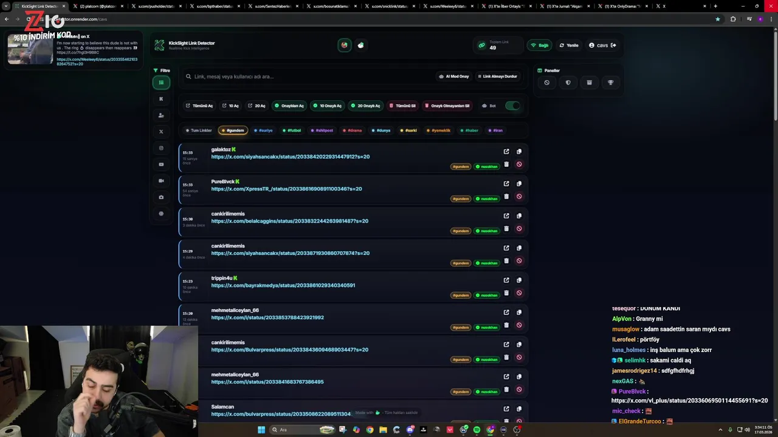Open the XpressTR_ status link
The image size is (778, 437).
pyautogui.click(x=286, y=189)
